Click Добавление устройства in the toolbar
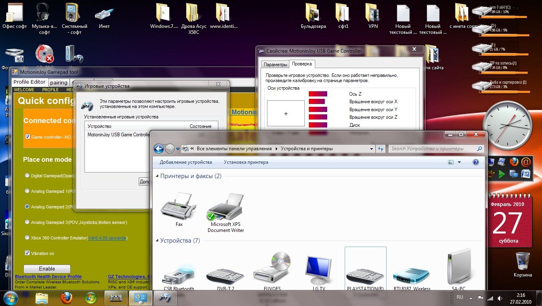 coord(186,162)
